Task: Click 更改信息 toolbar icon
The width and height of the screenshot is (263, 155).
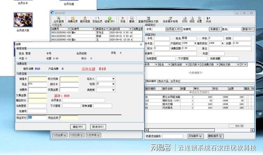Action: coord(85,20)
